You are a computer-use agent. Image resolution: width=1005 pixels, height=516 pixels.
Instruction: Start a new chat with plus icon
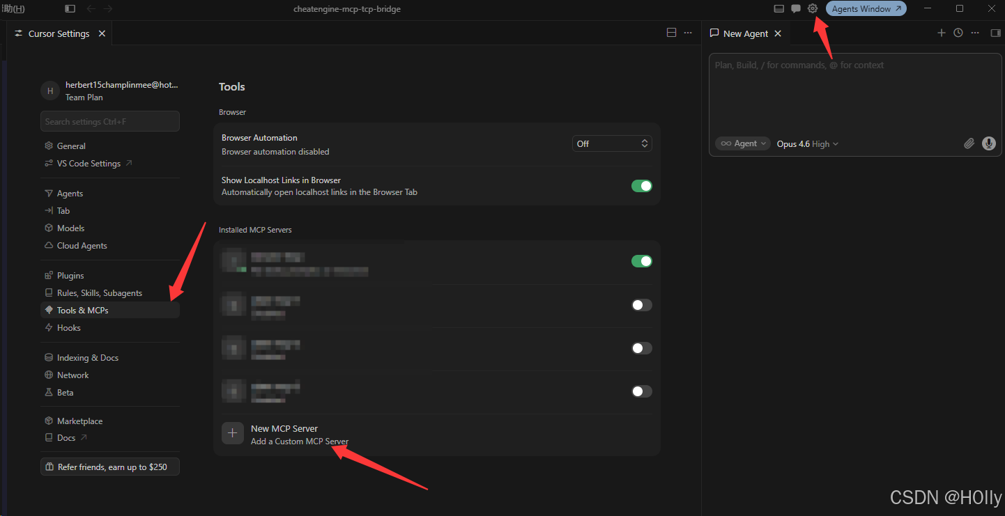pos(942,33)
